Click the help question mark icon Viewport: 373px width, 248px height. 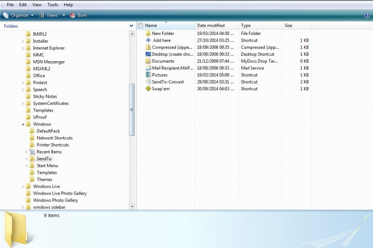pyautogui.click(x=367, y=16)
